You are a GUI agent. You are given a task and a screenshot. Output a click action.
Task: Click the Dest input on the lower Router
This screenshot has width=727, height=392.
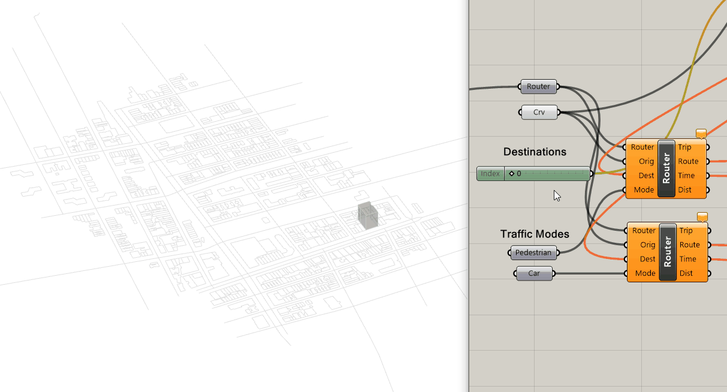coord(647,259)
